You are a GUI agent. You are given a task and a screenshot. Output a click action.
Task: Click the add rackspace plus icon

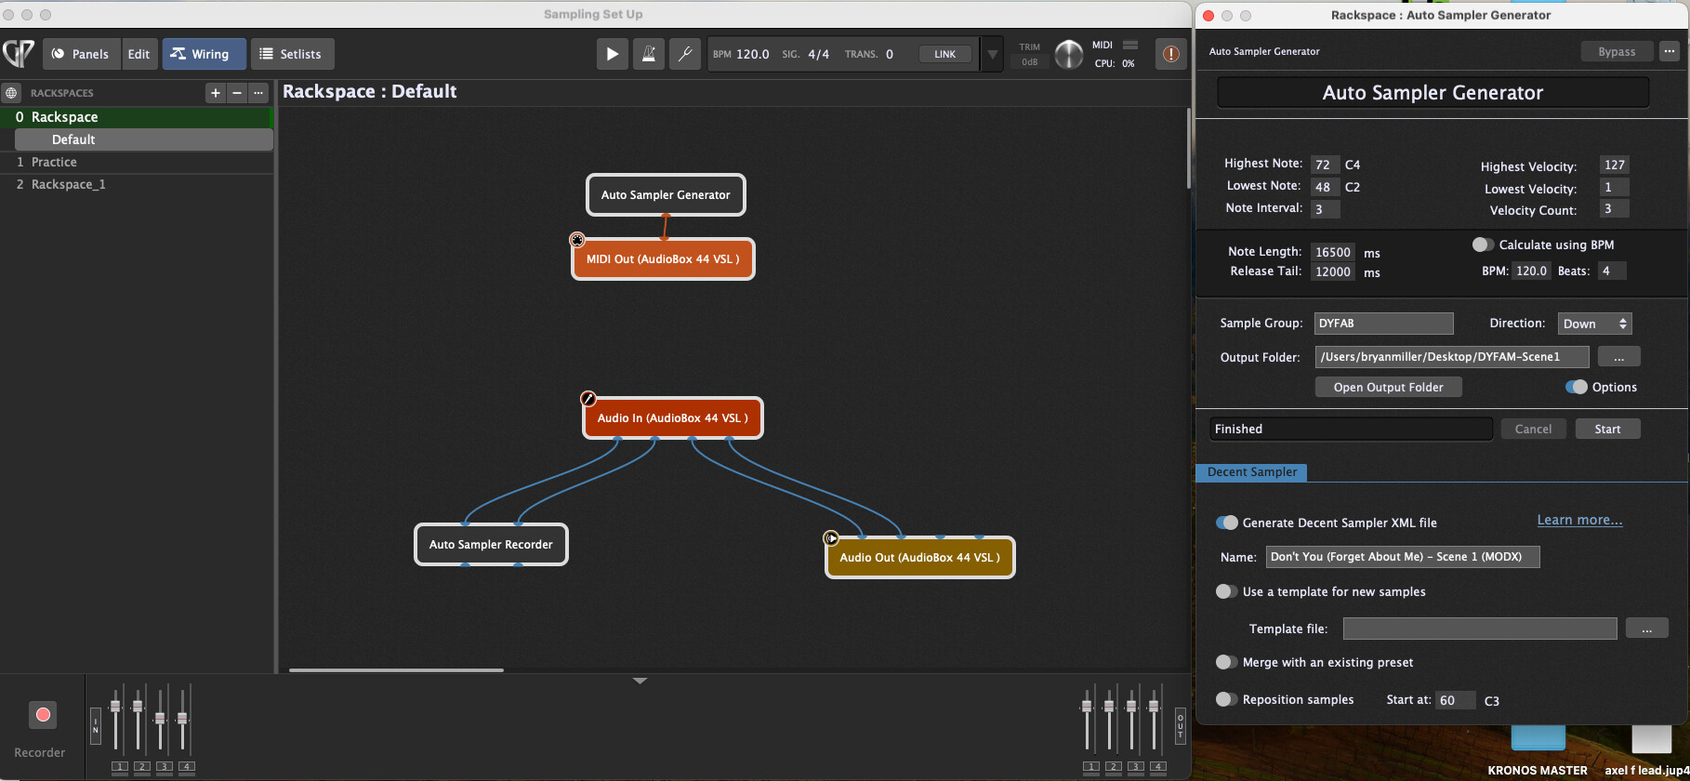216,93
